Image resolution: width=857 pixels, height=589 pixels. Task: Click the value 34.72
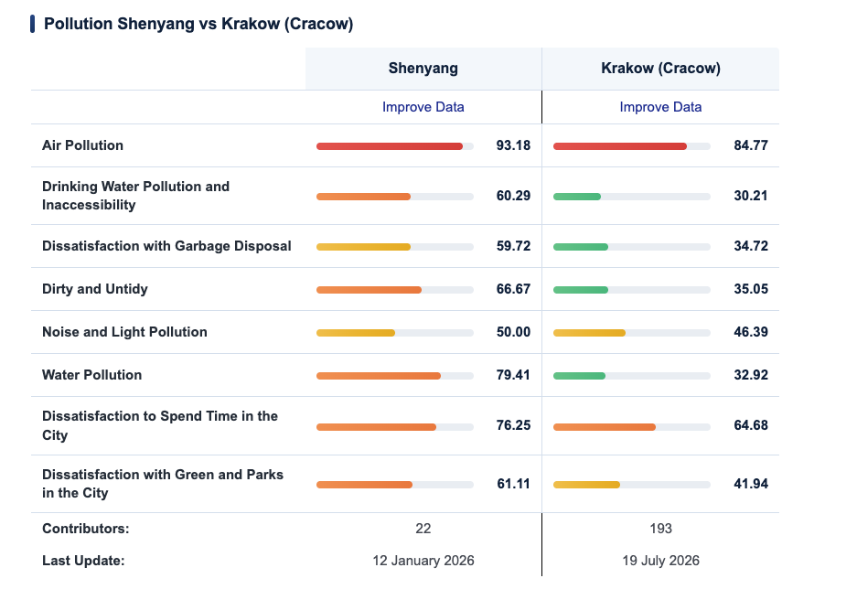pos(750,246)
